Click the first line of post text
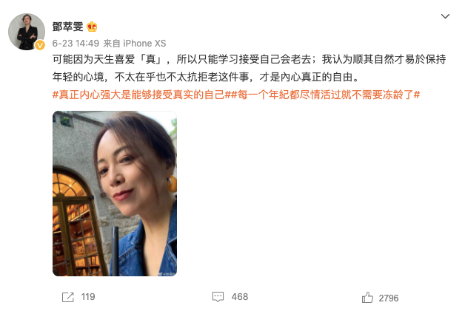 point(249,60)
